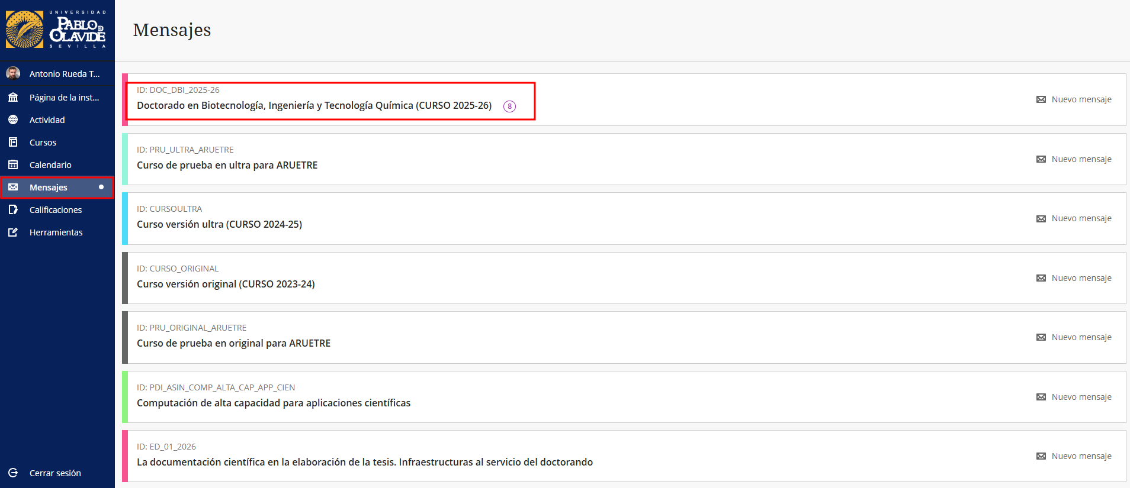Click the Herramientas external-link icon
The height and width of the screenshot is (488, 1130).
pos(13,232)
